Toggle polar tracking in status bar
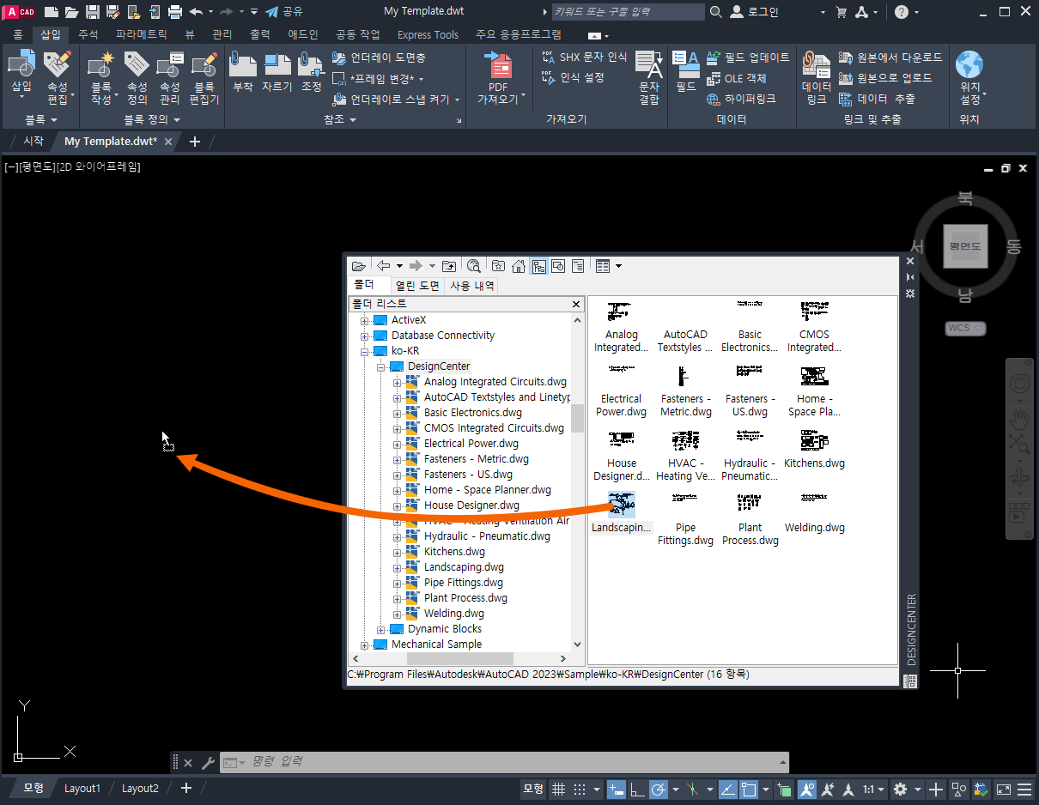1039x805 pixels. click(x=659, y=789)
